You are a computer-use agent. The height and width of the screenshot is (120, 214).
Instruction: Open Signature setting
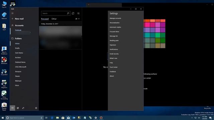[113, 45]
